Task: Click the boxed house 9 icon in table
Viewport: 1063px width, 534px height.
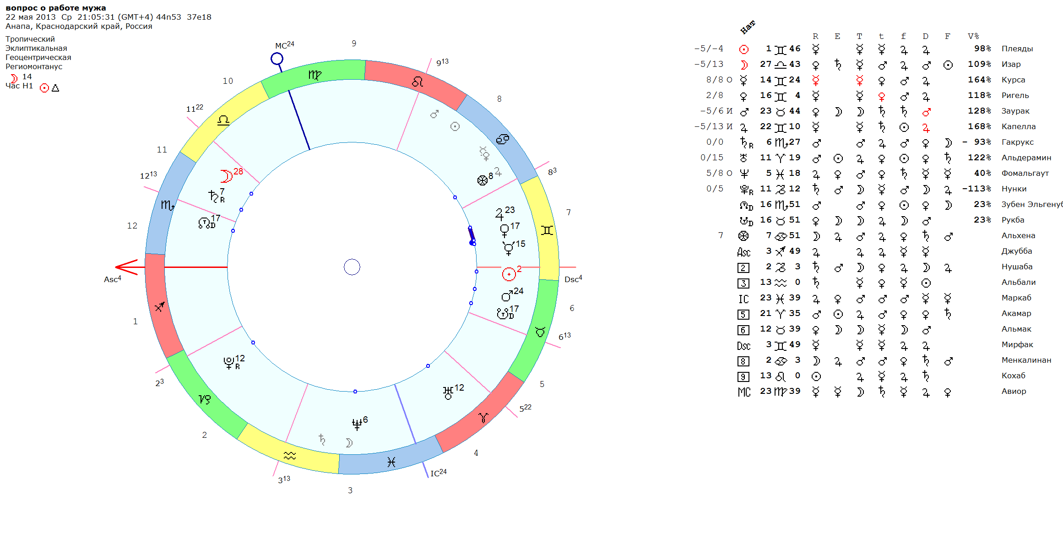Action: click(x=743, y=376)
